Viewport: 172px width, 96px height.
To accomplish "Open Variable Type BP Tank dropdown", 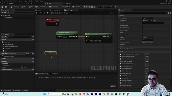I will [x=147, y=21].
